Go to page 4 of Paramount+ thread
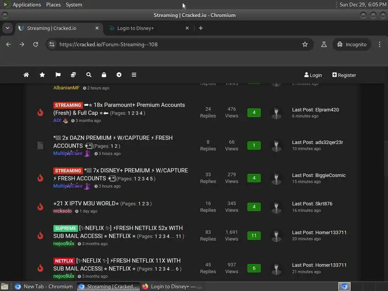388x291 pixels. (141, 113)
